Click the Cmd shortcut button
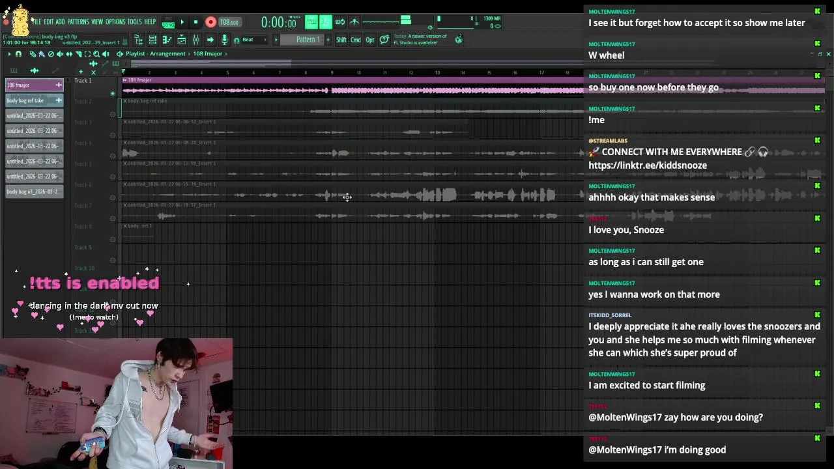The height and width of the screenshot is (469, 834). (356, 40)
